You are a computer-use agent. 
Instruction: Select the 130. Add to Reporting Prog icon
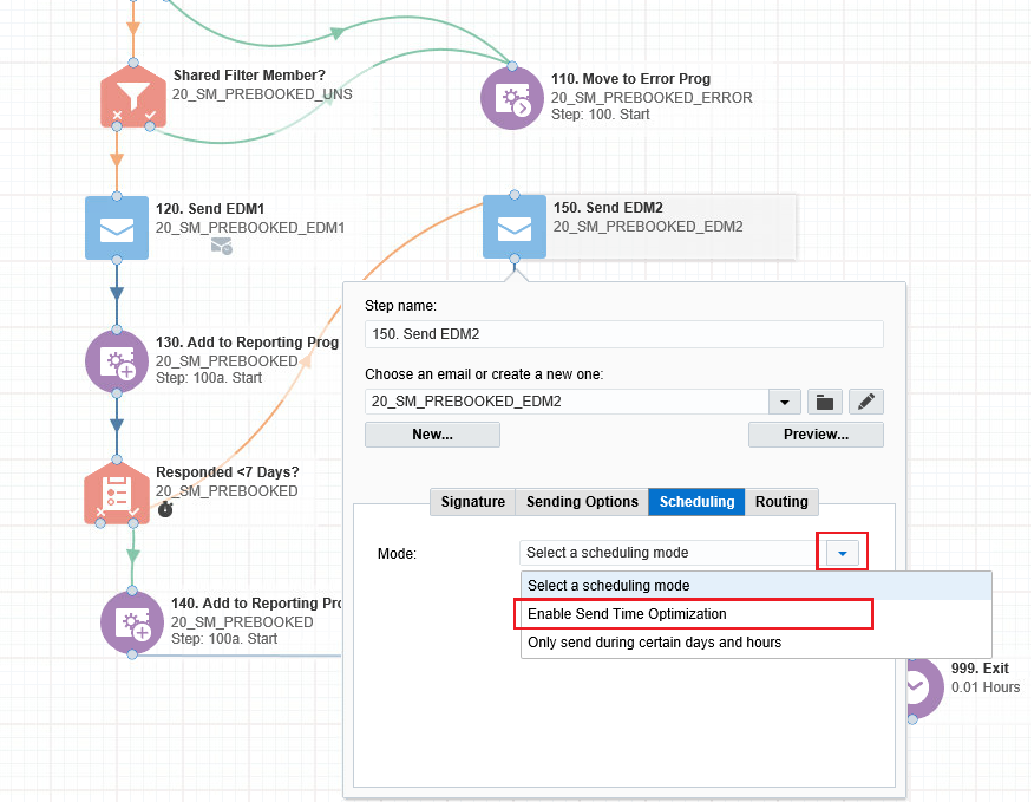click(117, 361)
